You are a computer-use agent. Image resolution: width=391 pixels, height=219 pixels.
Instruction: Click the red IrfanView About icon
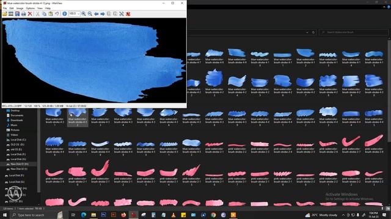tap(128, 14)
